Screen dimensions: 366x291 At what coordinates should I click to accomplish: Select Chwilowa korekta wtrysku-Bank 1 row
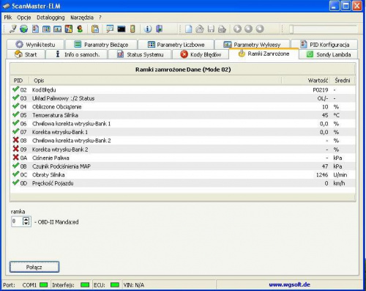click(x=183, y=124)
